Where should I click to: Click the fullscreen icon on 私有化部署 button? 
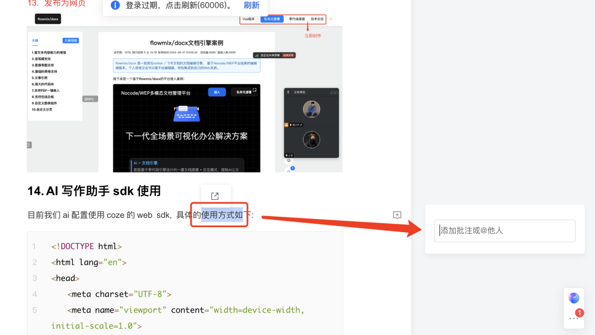tap(255, 91)
